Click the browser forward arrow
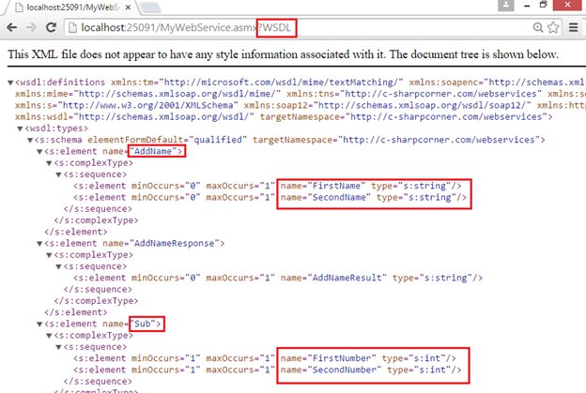 31,27
